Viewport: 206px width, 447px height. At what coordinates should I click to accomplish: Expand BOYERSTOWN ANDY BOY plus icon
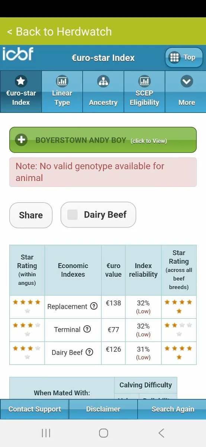click(x=22, y=140)
